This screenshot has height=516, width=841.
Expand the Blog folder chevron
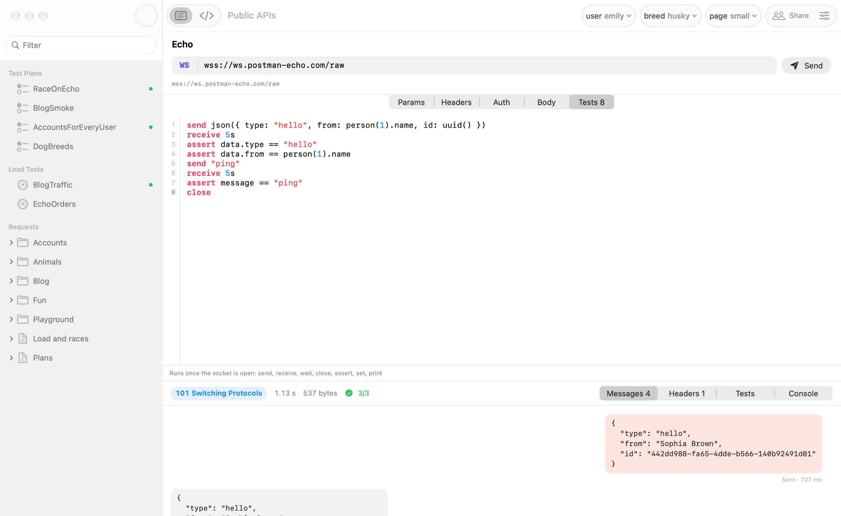click(11, 281)
